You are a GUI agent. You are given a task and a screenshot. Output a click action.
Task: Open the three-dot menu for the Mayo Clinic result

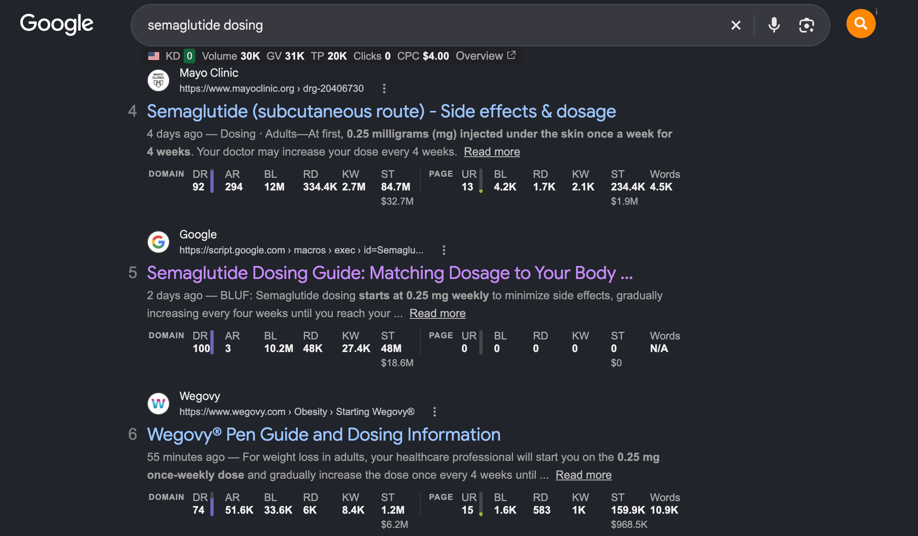point(384,89)
